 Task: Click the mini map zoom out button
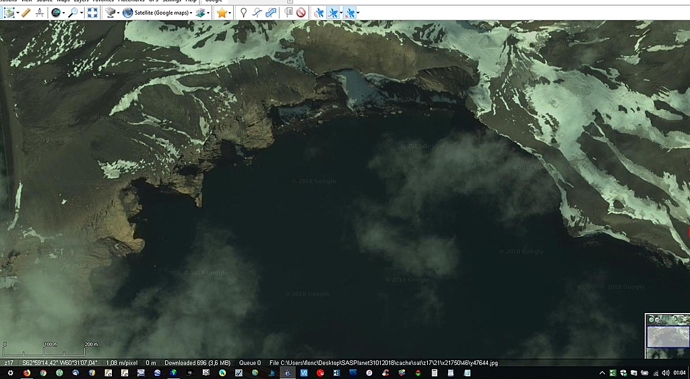coord(658,319)
